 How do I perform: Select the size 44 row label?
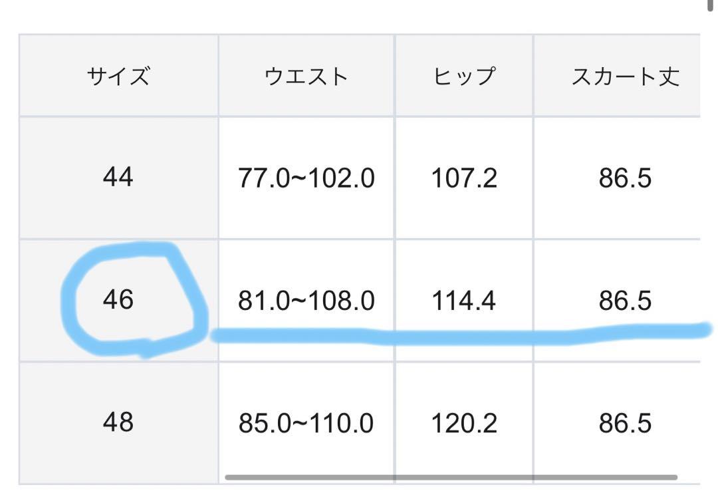coord(118,178)
